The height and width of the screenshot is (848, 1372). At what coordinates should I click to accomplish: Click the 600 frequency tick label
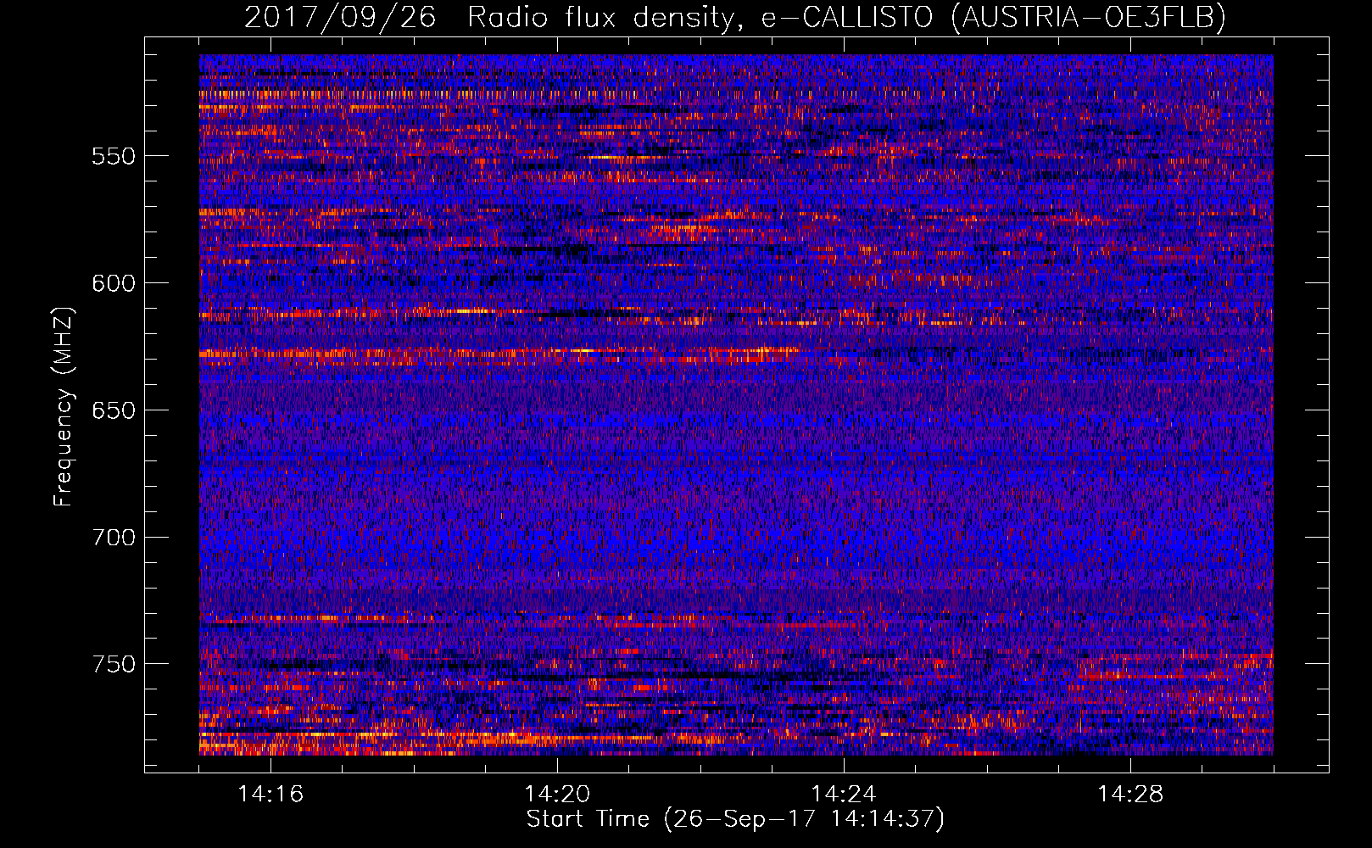tap(114, 283)
